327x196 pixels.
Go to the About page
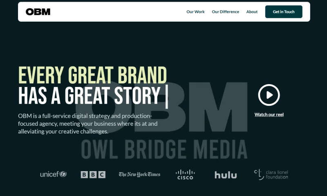click(252, 12)
